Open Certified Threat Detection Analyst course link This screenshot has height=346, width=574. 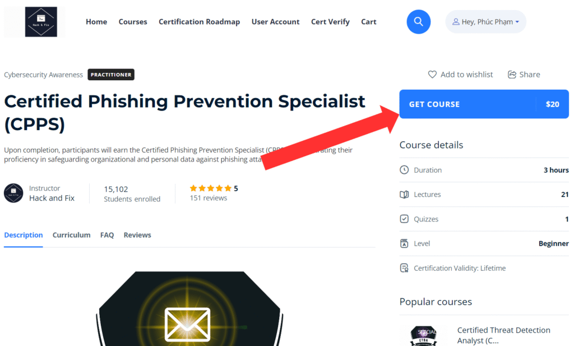pyautogui.click(x=503, y=335)
